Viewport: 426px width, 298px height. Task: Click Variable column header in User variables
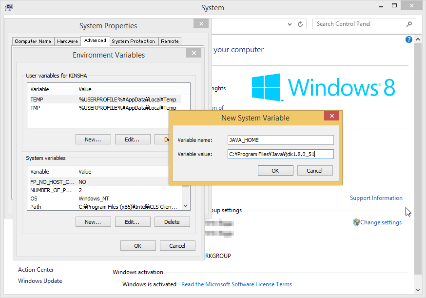pyautogui.click(x=52, y=89)
